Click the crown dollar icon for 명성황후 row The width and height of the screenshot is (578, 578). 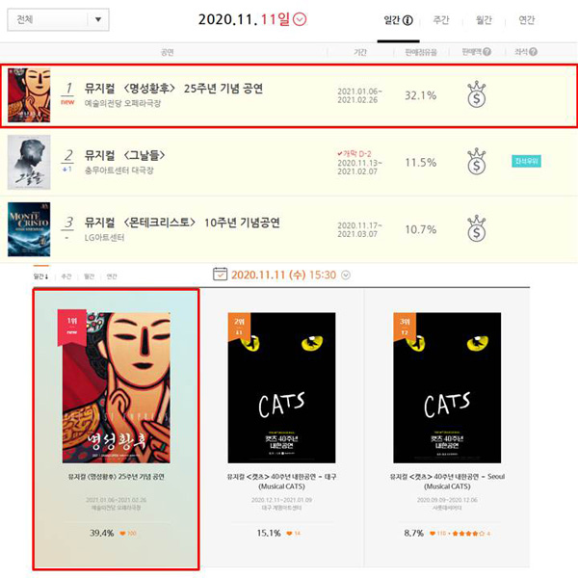click(476, 94)
